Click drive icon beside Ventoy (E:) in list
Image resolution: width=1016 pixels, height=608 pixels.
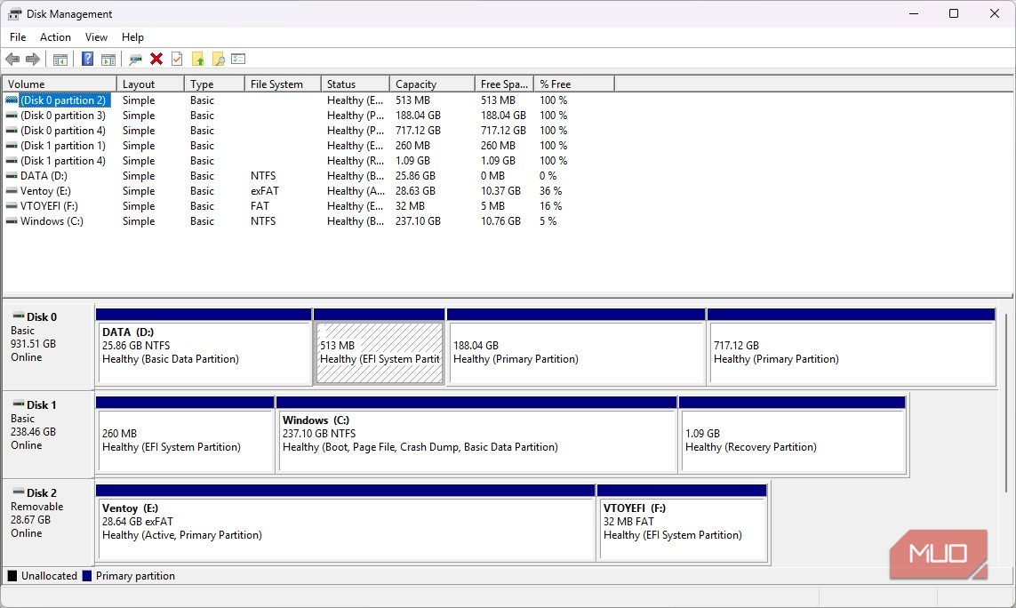(12, 191)
